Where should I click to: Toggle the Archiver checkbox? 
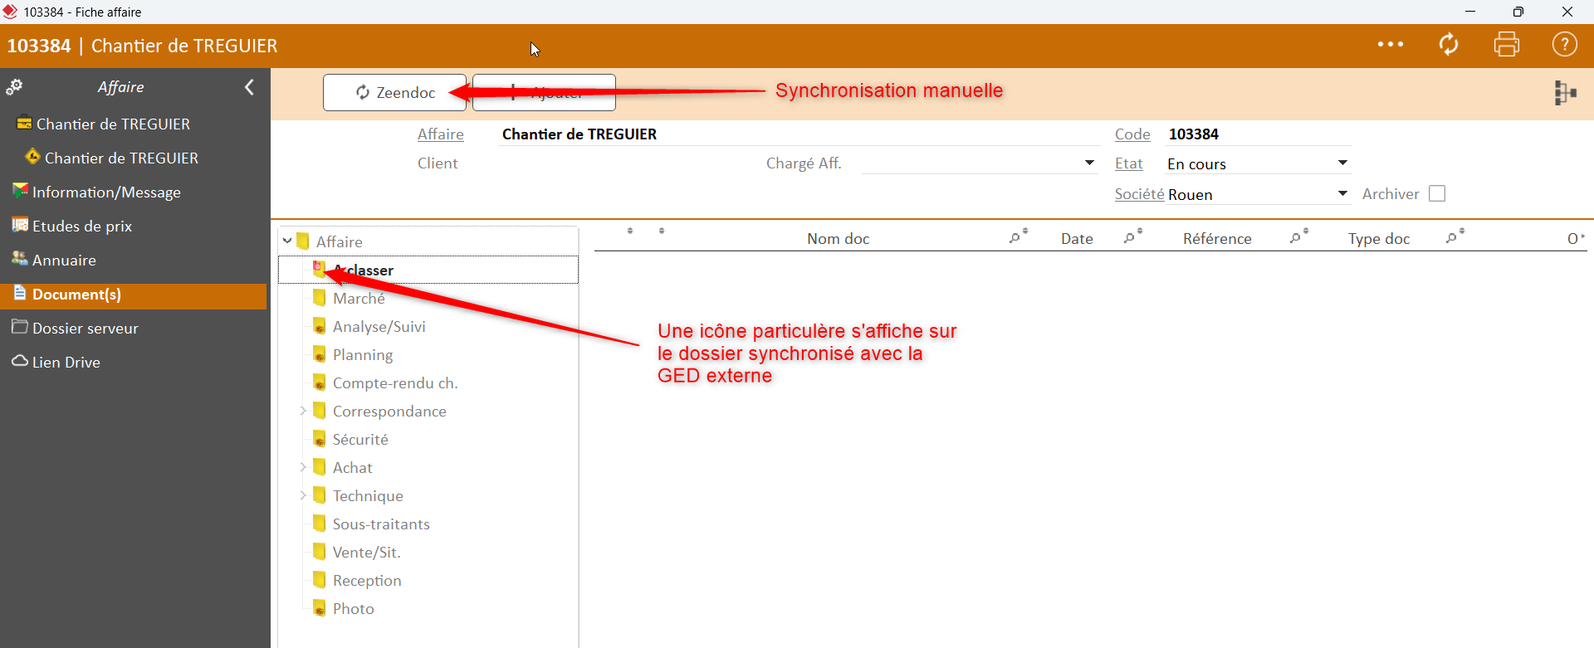pos(1437,193)
